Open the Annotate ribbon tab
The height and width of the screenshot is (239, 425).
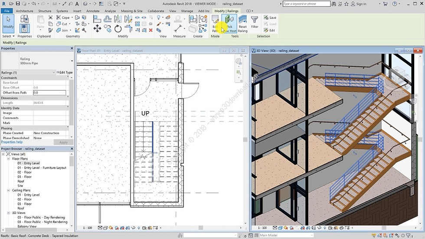pos(93,11)
